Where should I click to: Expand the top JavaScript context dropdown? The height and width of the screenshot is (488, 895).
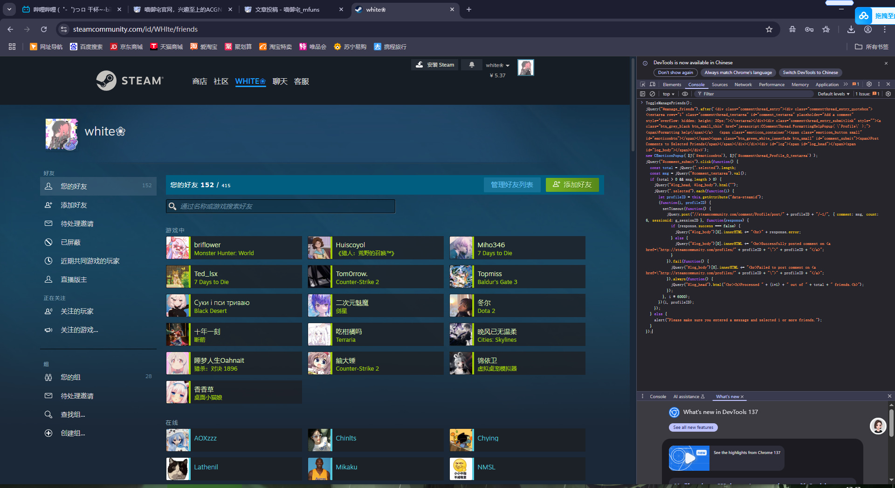668,94
